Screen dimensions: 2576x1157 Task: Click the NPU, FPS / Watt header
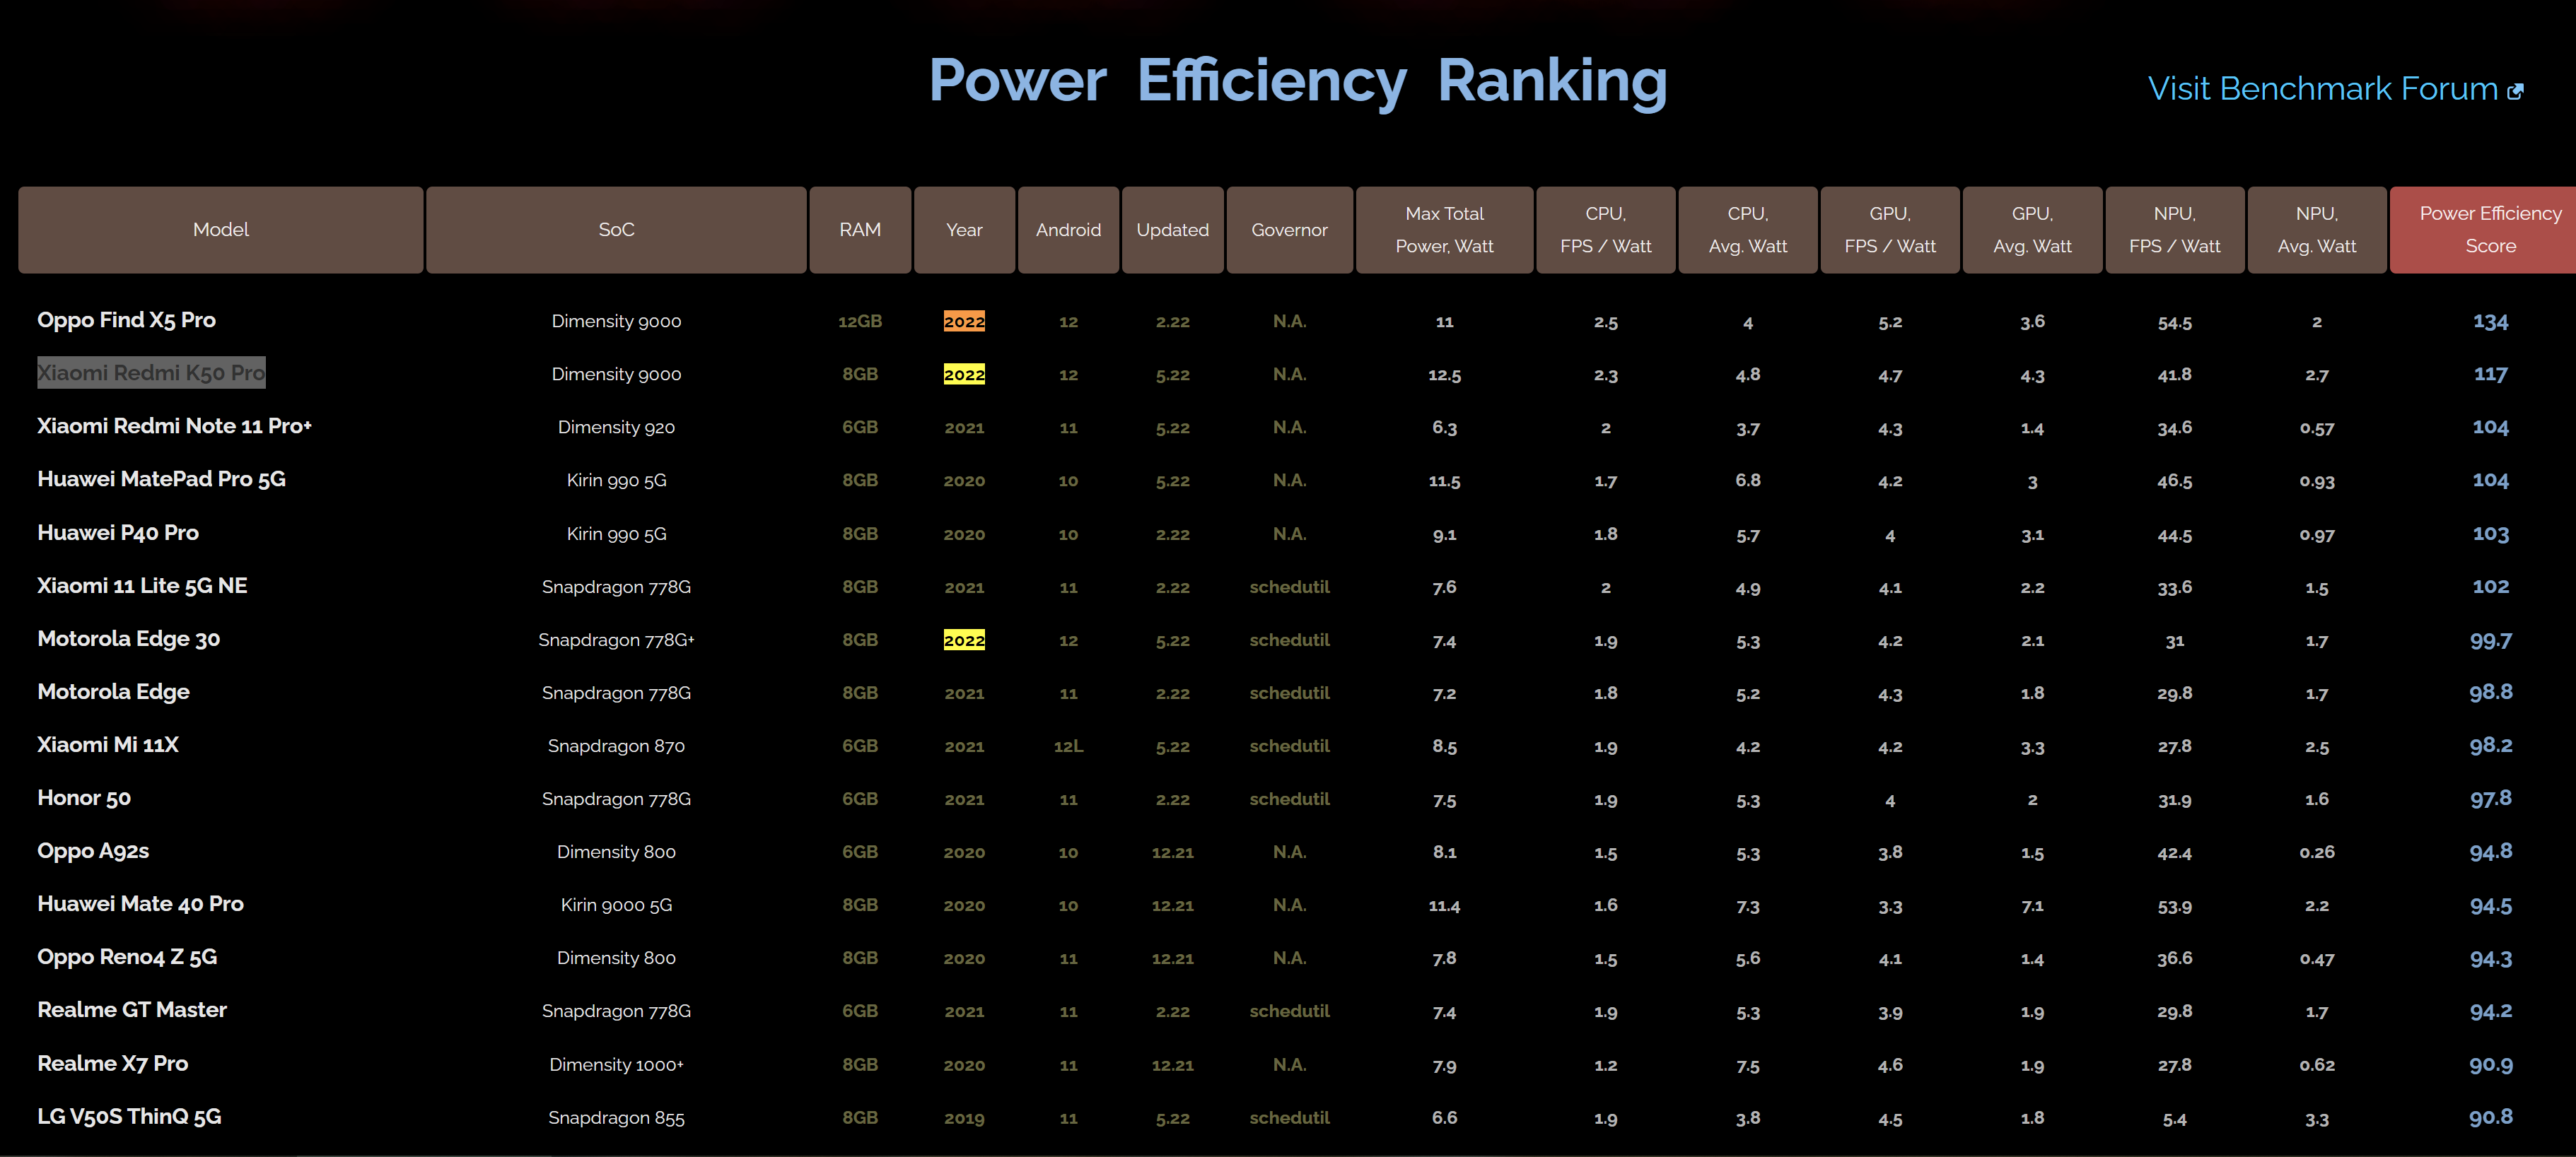click(x=2174, y=230)
